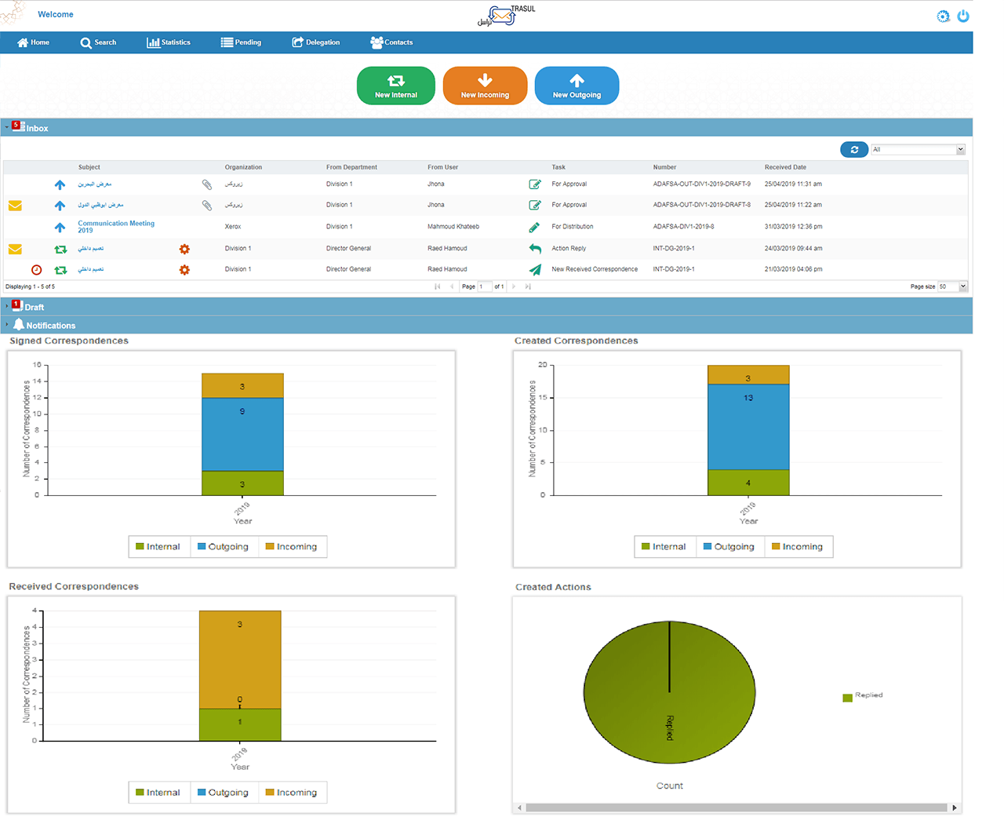This screenshot has height=835, width=1004.
Task: Click For Approval edit icon for DRAFT-8
Action: [x=535, y=205]
